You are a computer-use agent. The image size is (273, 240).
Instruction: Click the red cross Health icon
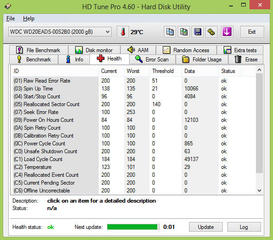pyautogui.click(x=101, y=59)
